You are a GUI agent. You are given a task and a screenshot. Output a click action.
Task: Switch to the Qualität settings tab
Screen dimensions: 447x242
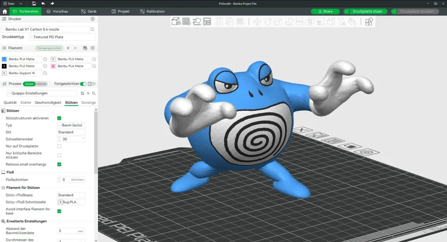[10, 102]
